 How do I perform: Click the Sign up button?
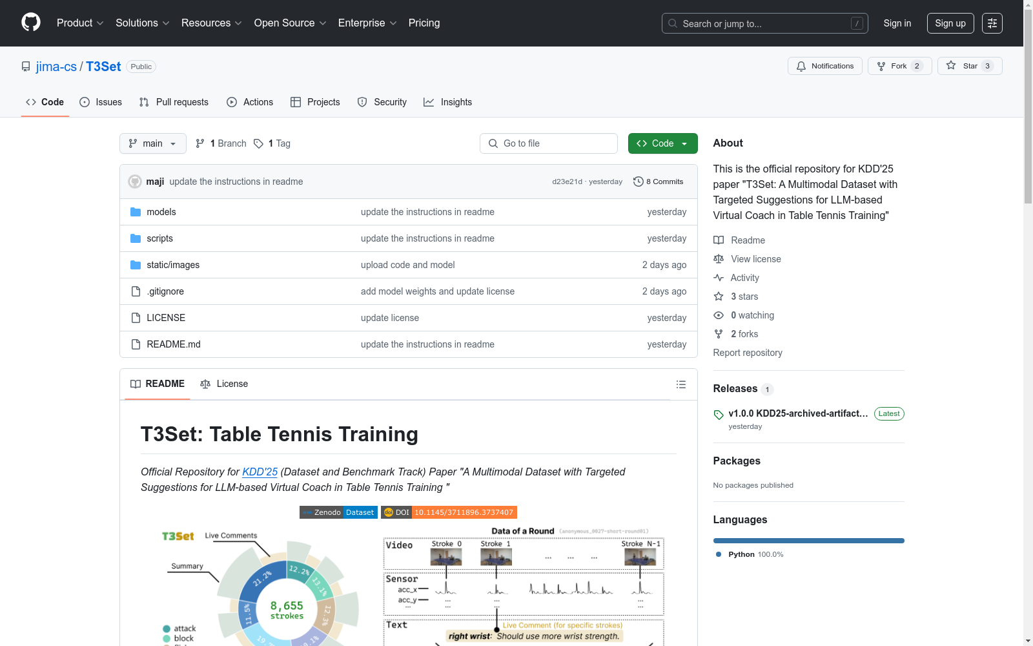(950, 23)
